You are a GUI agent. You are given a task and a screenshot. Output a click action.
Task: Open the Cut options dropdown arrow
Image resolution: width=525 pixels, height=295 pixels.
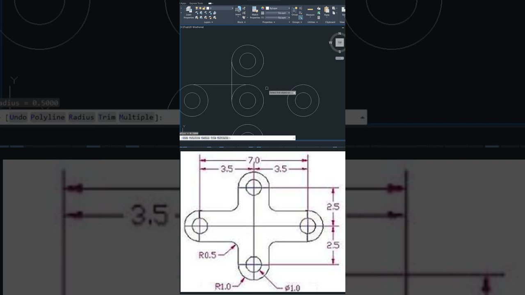(x=337, y=8)
